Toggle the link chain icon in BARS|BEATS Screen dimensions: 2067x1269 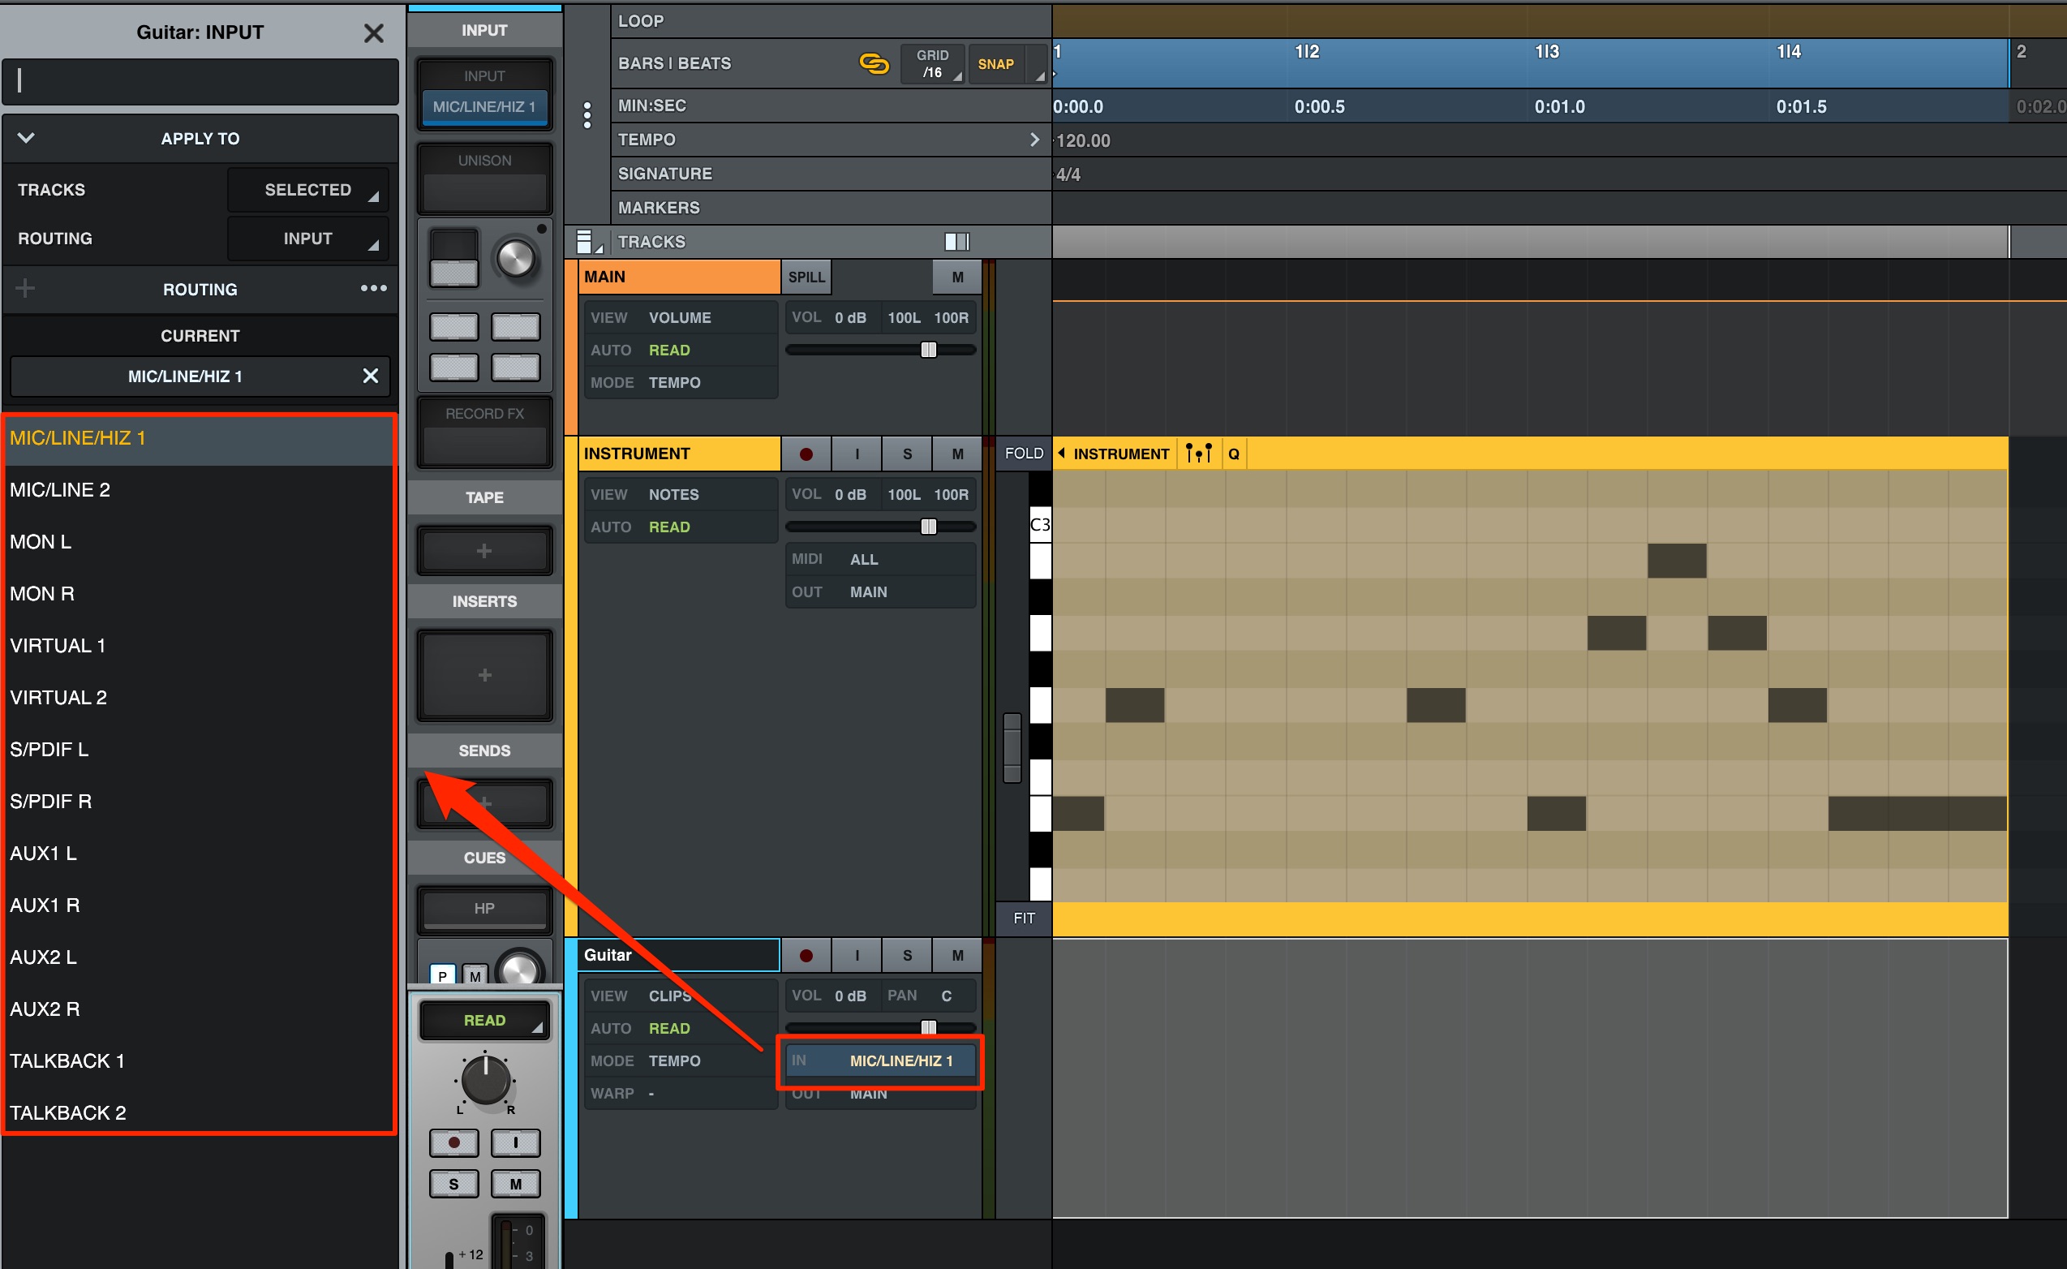[x=874, y=64]
